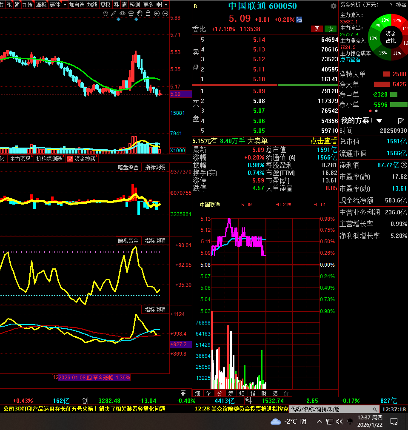This screenshot has height=430, width=408.
Task: Click the 资金占比 donut chart
Action: coord(390,37)
